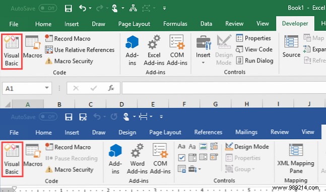
Task: Toggle AutoSave switch in Word title bar
Action: (48, 117)
